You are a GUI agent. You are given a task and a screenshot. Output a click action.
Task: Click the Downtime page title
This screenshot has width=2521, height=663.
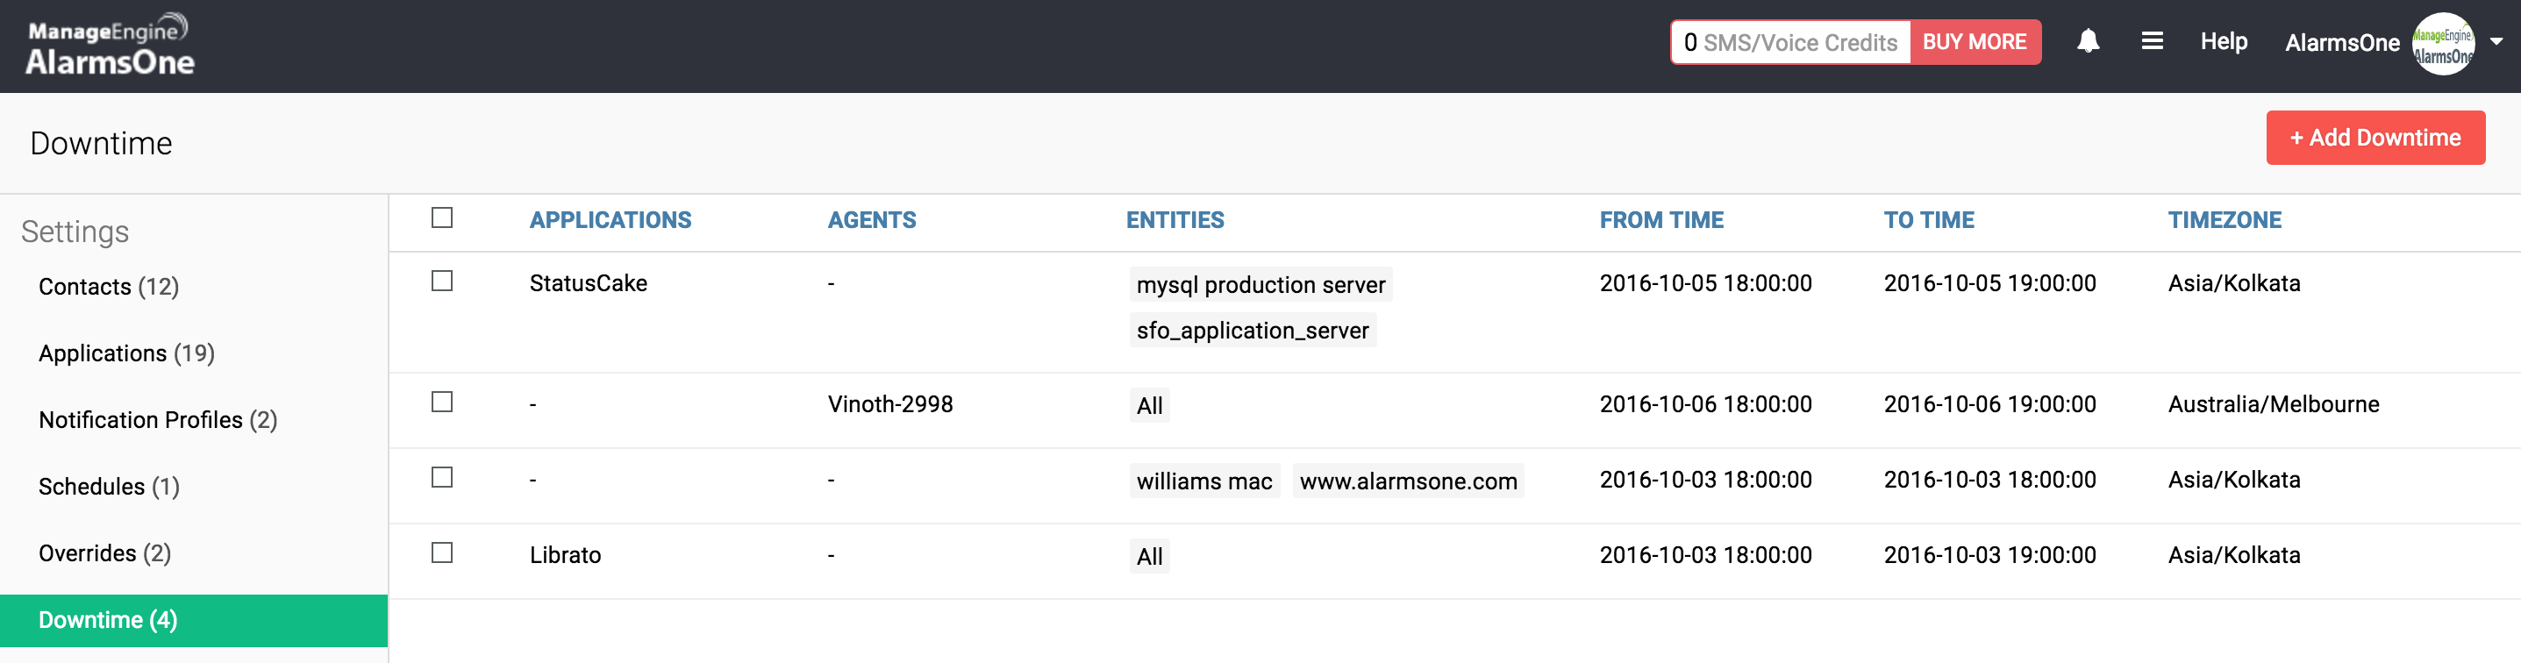point(101,144)
